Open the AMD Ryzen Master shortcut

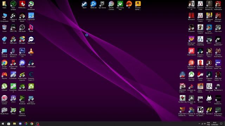(22, 17)
